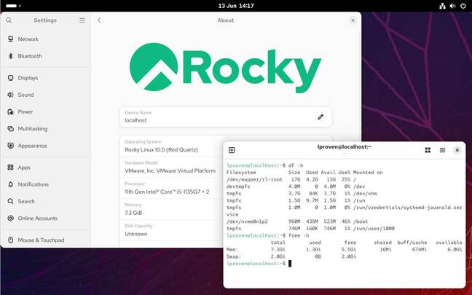472x295 pixels.
Task: Go to Notifications settings
Action: [x=46, y=184]
